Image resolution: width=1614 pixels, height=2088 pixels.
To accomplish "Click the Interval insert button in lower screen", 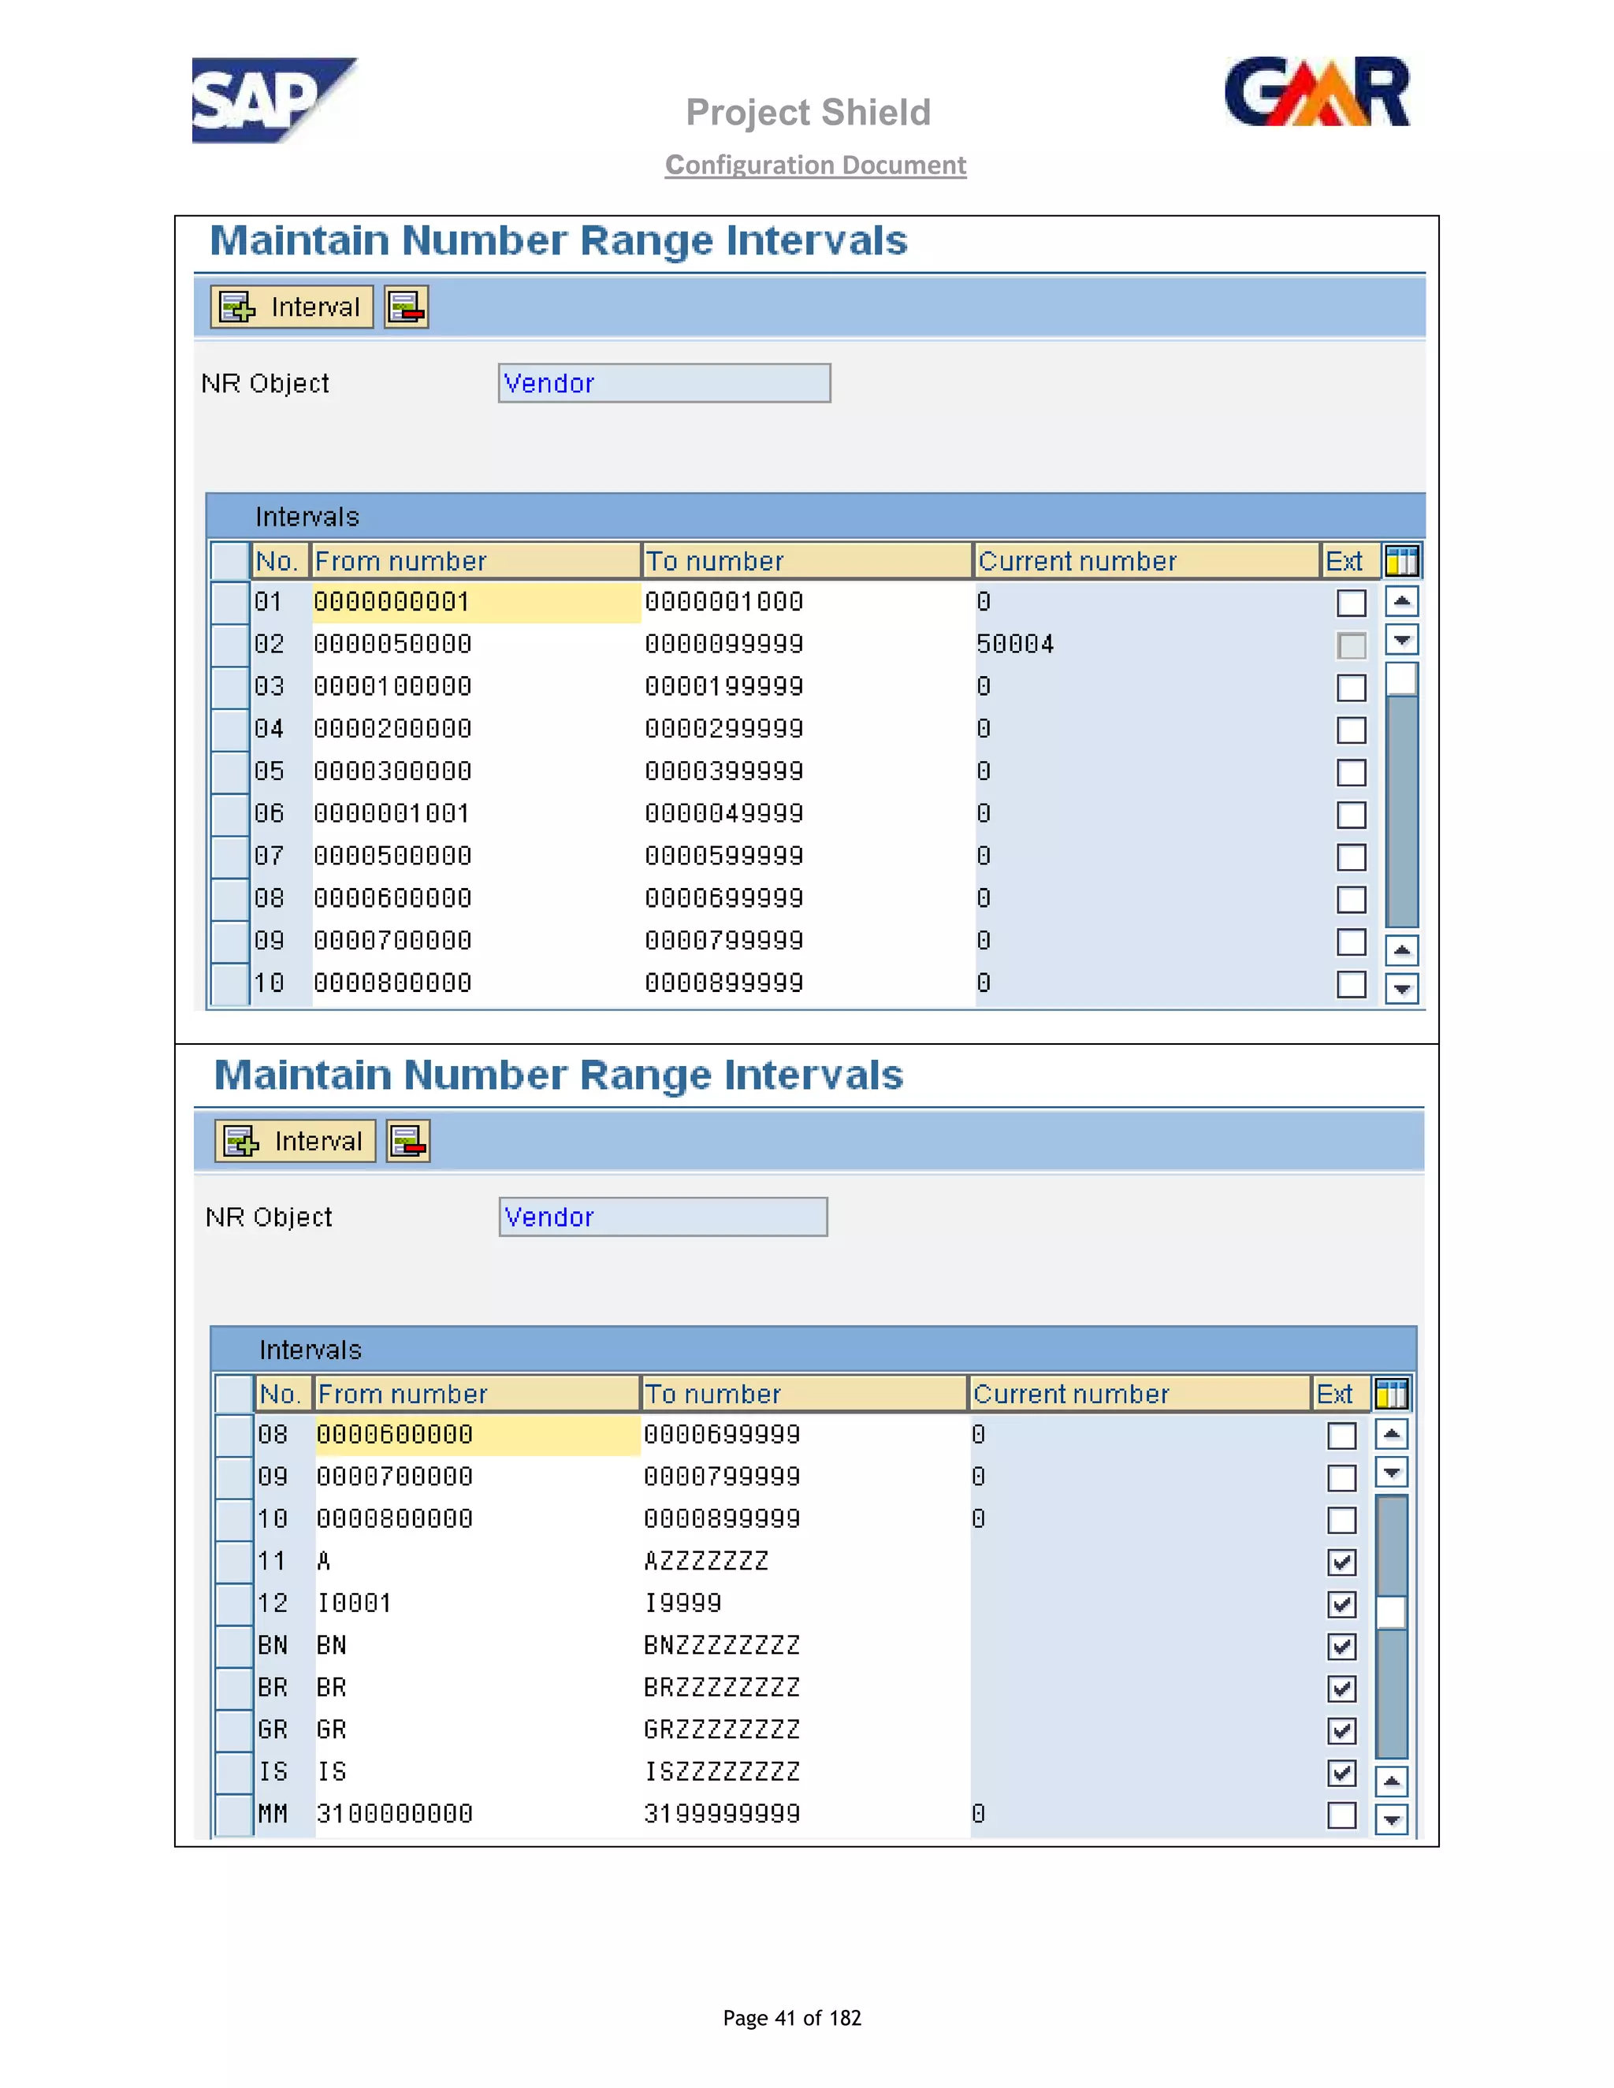I will pos(296,1141).
